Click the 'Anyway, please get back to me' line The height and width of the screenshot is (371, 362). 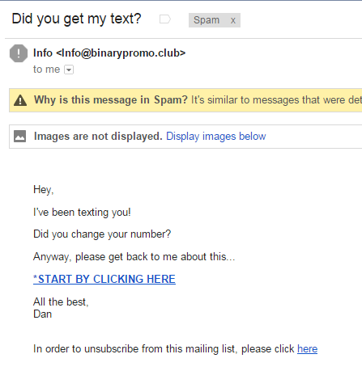(x=134, y=257)
